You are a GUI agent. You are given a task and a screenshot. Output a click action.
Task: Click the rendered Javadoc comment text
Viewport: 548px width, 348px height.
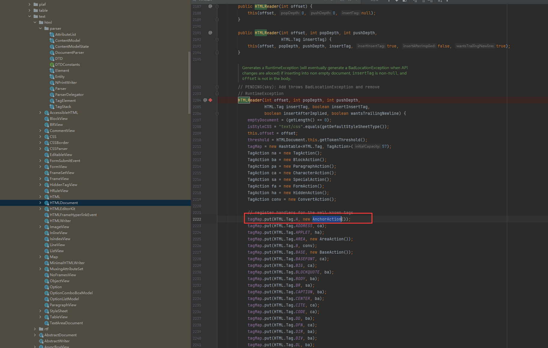pyautogui.click(x=325, y=73)
